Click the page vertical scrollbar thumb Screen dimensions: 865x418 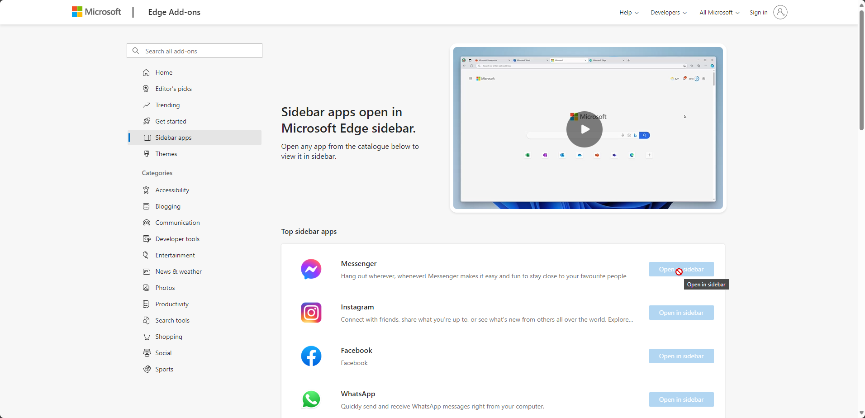861,70
